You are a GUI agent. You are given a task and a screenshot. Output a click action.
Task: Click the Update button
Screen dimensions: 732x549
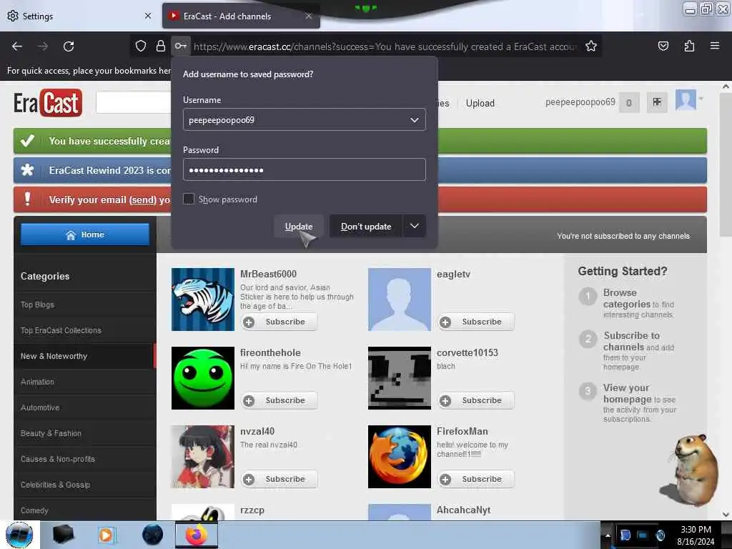pyautogui.click(x=299, y=226)
